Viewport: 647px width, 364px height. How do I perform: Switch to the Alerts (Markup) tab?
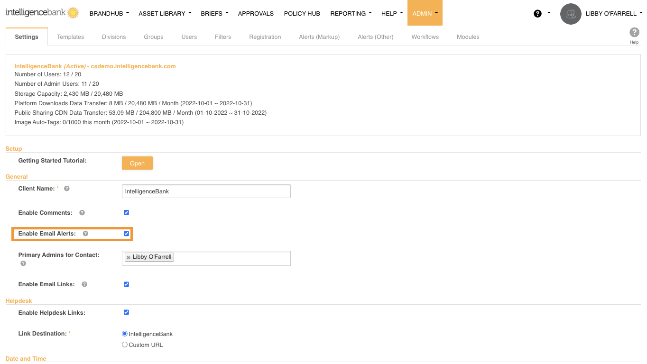pos(319,37)
